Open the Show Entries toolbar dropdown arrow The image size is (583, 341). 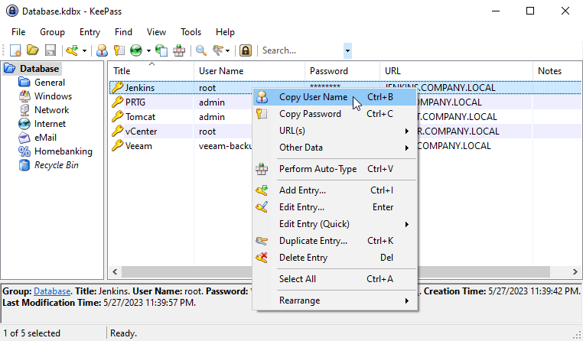click(x=227, y=50)
